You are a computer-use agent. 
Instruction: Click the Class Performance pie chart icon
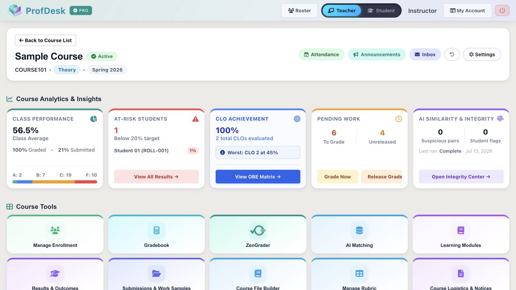coord(94,119)
